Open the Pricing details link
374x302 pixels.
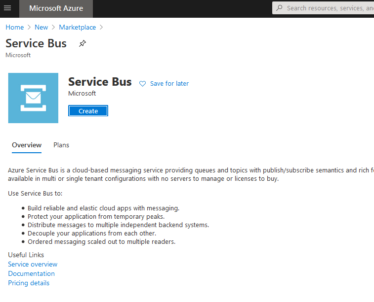click(x=29, y=283)
